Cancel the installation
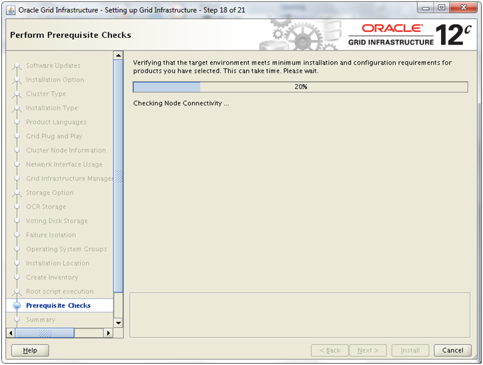The image size is (483, 365). [x=452, y=350]
